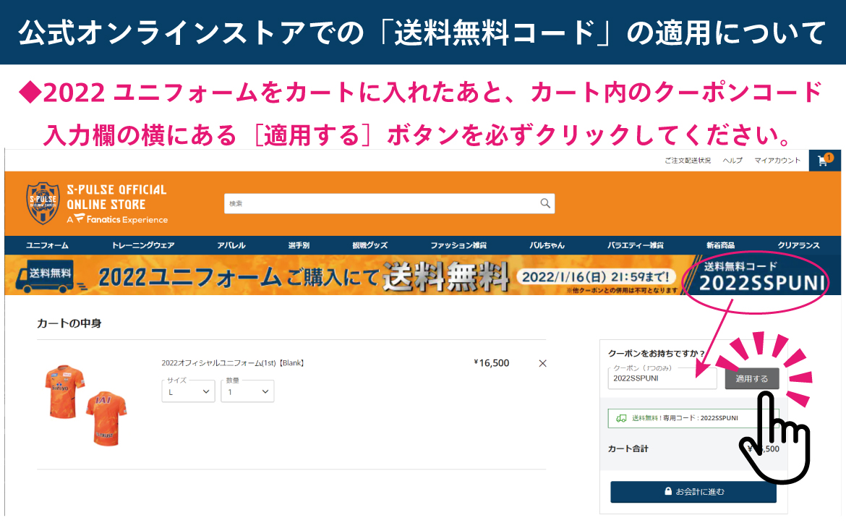Image resolution: width=846 pixels, height=523 pixels.
Task: Remove the uniform with the X icon
Action: (543, 363)
